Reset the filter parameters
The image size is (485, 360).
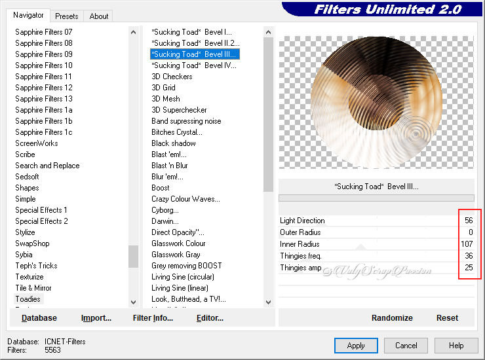pyautogui.click(x=447, y=318)
